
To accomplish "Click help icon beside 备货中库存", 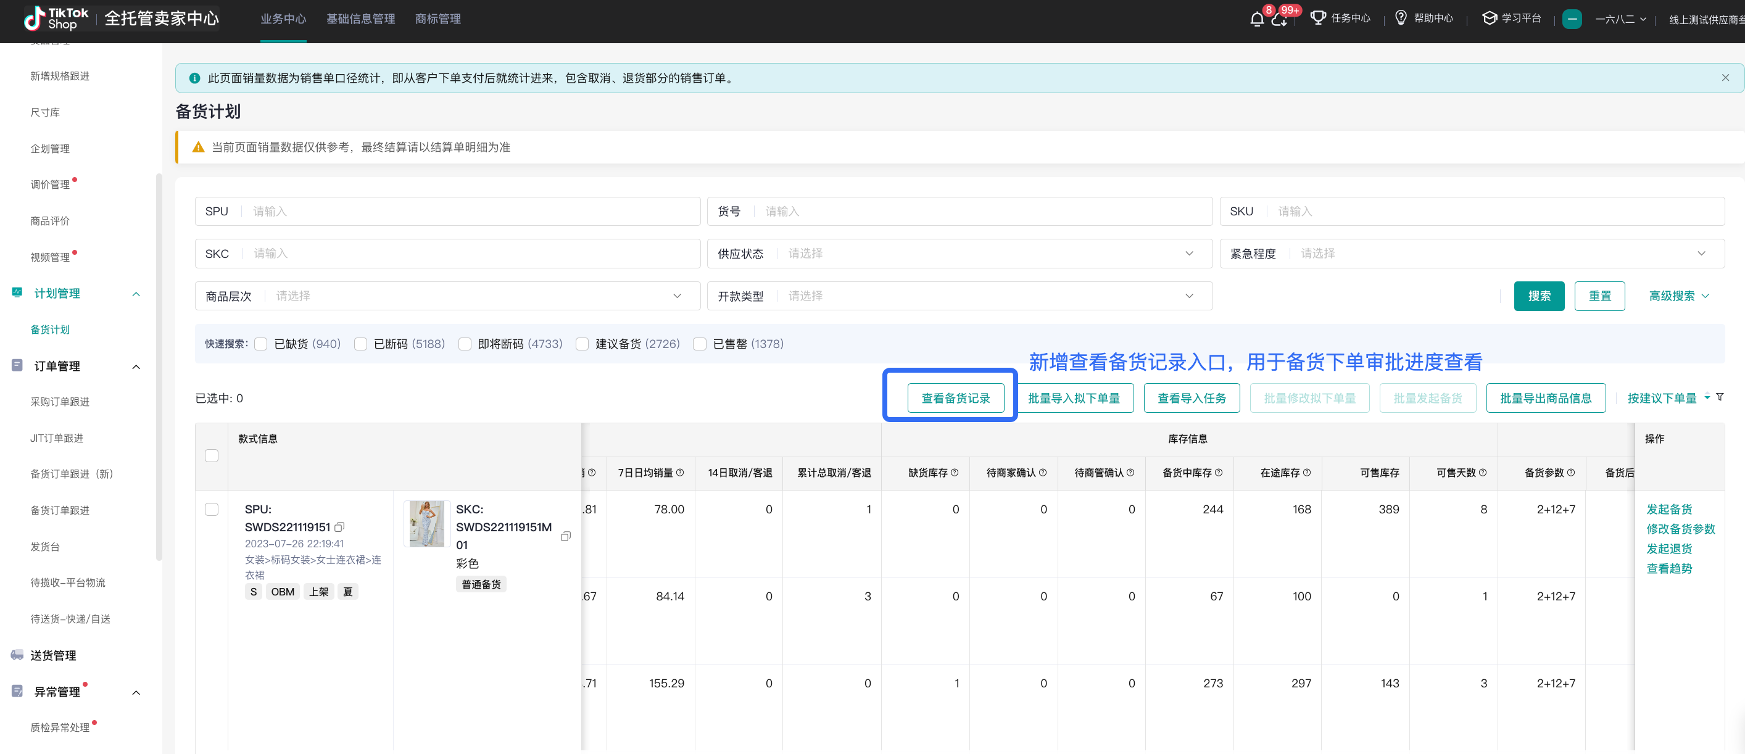I will pyautogui.click(x=1219, y=473).
